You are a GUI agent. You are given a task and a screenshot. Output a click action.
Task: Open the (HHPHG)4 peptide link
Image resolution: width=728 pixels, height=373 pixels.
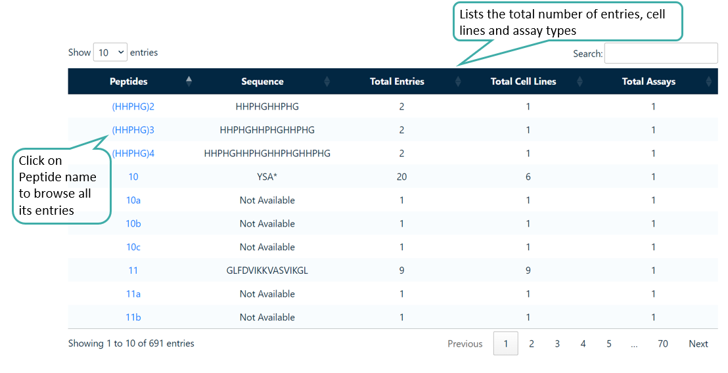[133, 153]
